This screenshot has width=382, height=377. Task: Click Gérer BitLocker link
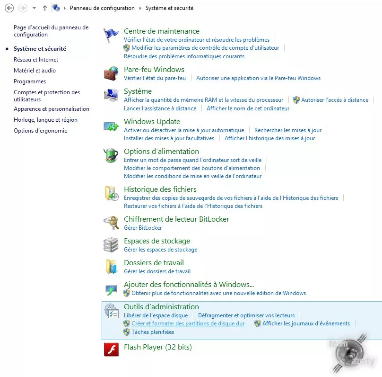(143, 228)
